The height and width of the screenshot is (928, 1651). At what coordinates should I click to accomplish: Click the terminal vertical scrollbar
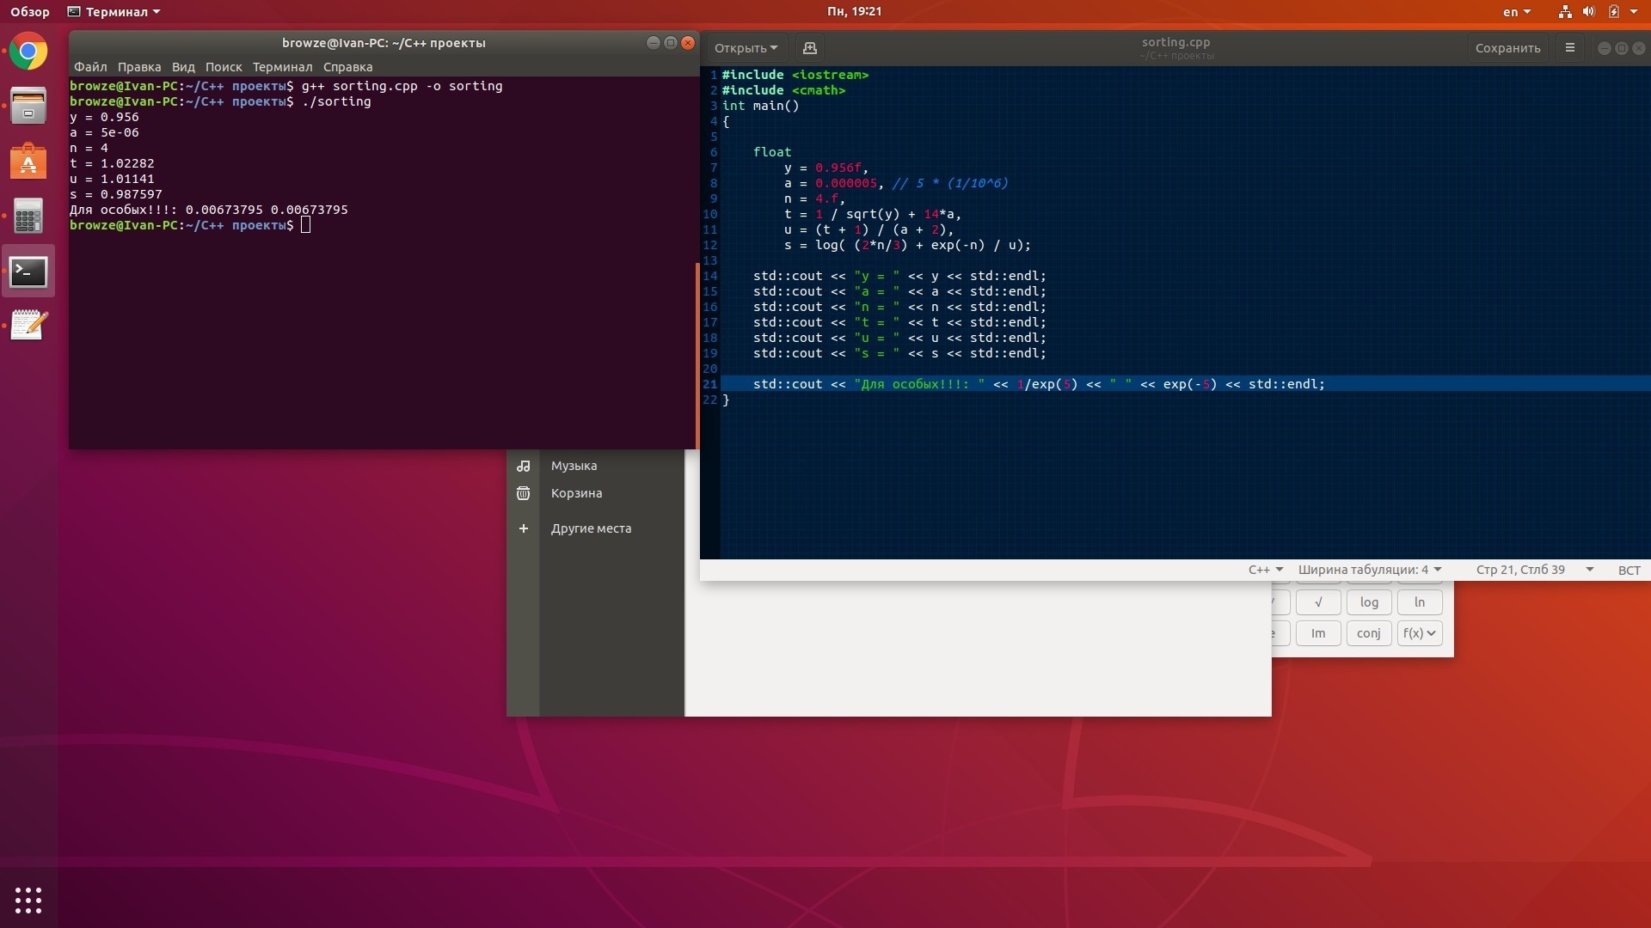click(697, 352)
